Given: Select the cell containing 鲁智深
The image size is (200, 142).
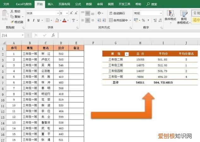Looking at the screenshot, I should 46,122.
